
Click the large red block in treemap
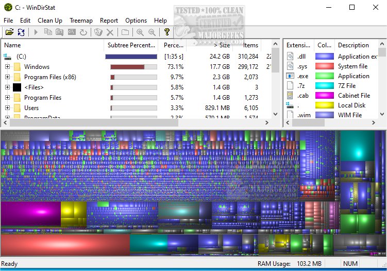64,245
